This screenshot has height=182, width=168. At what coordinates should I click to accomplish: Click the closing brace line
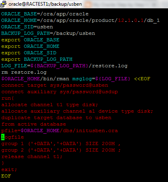3,163
